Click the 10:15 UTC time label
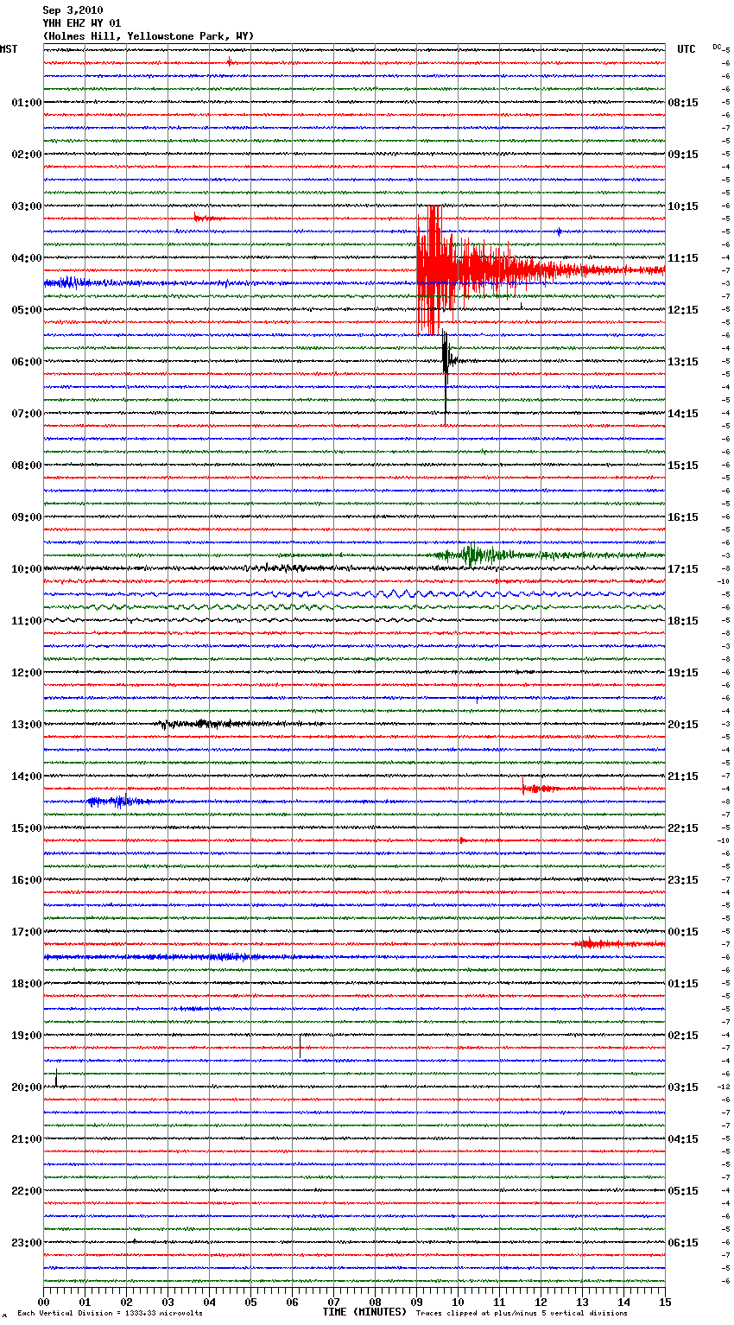 [683, 206]
